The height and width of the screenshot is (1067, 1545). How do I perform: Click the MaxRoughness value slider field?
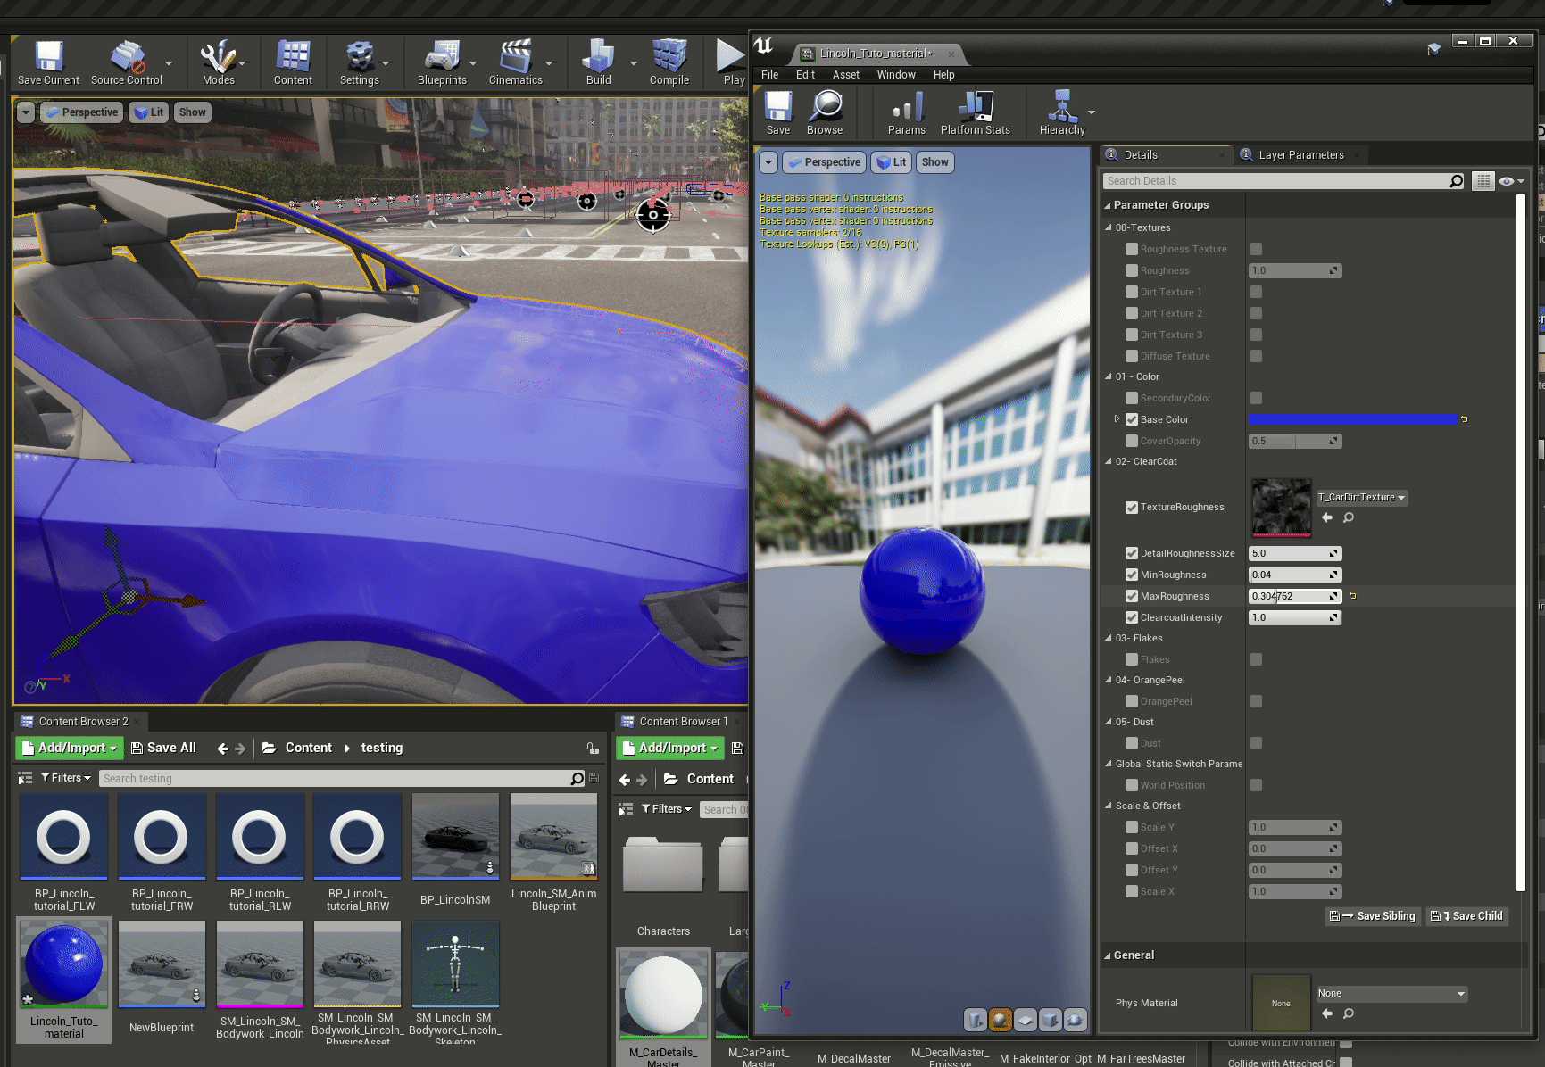click(x=1294, y=596)
